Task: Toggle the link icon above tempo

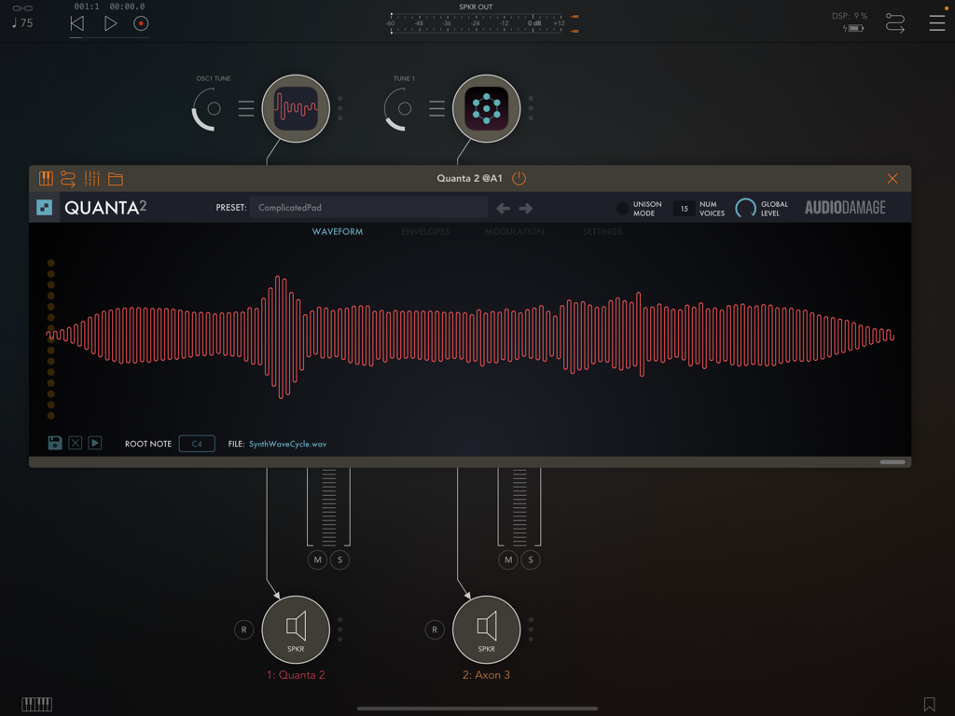Action: coord(22,7)
